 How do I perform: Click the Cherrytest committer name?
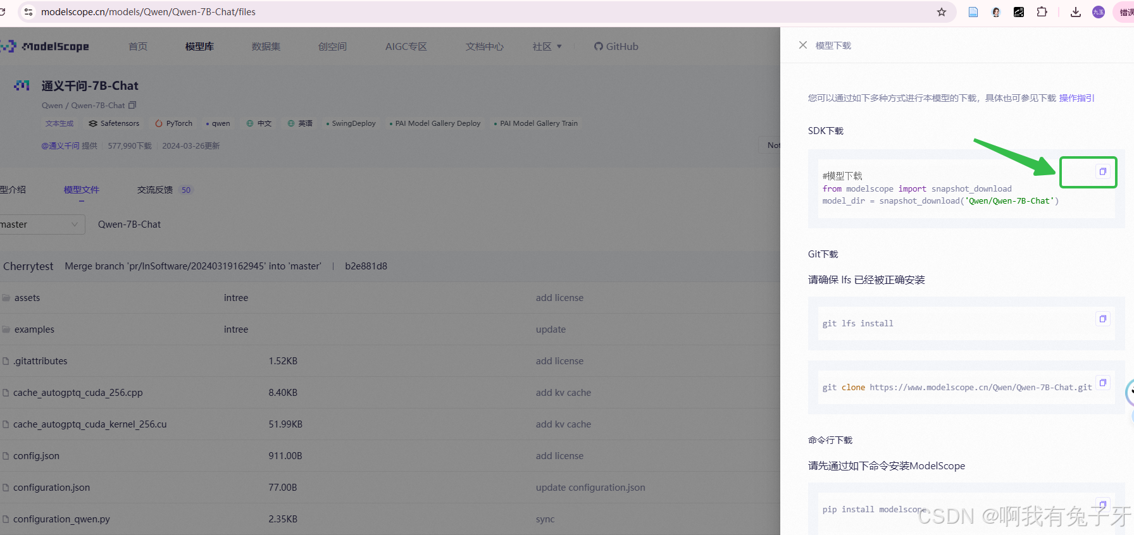28,266
